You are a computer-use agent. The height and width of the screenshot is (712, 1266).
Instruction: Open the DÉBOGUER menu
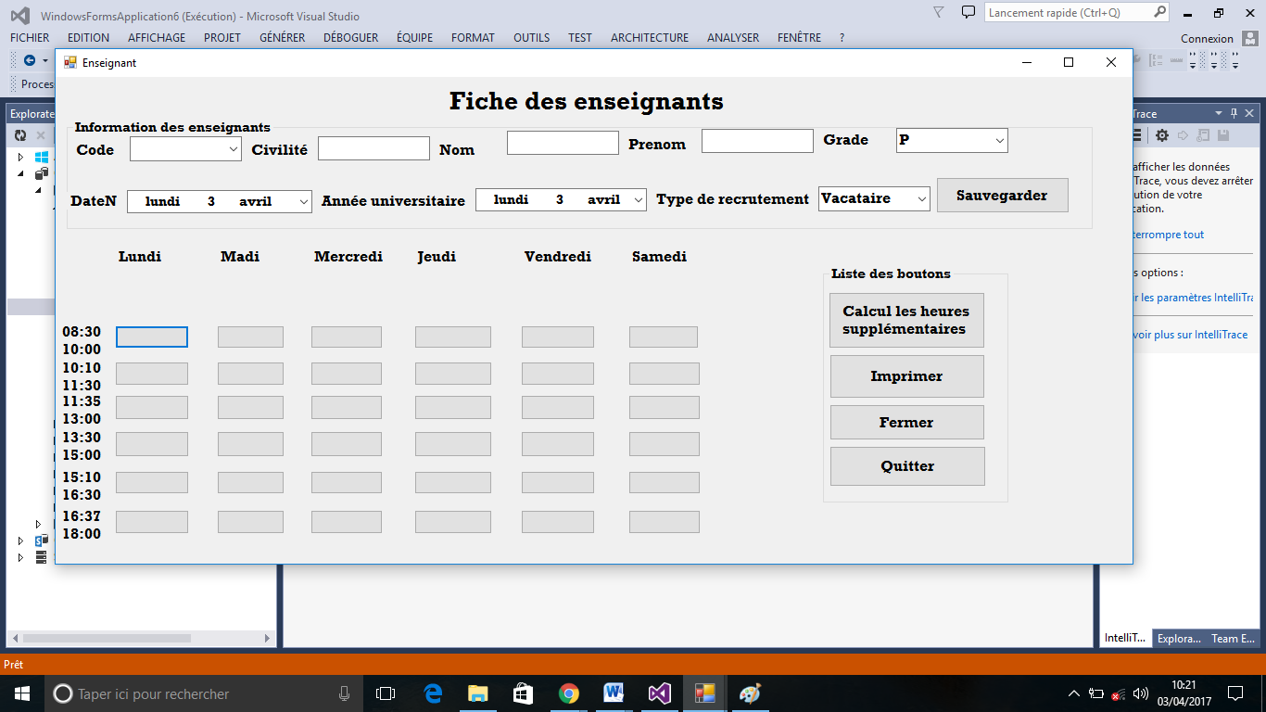(x=348, y=37)
